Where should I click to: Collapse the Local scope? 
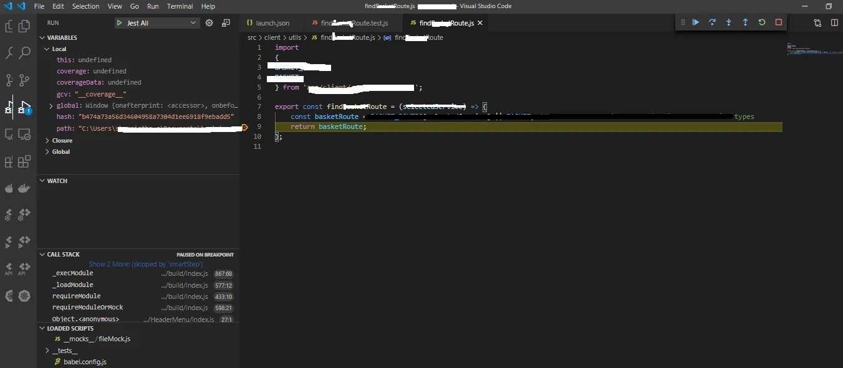[x=47, y=49]
